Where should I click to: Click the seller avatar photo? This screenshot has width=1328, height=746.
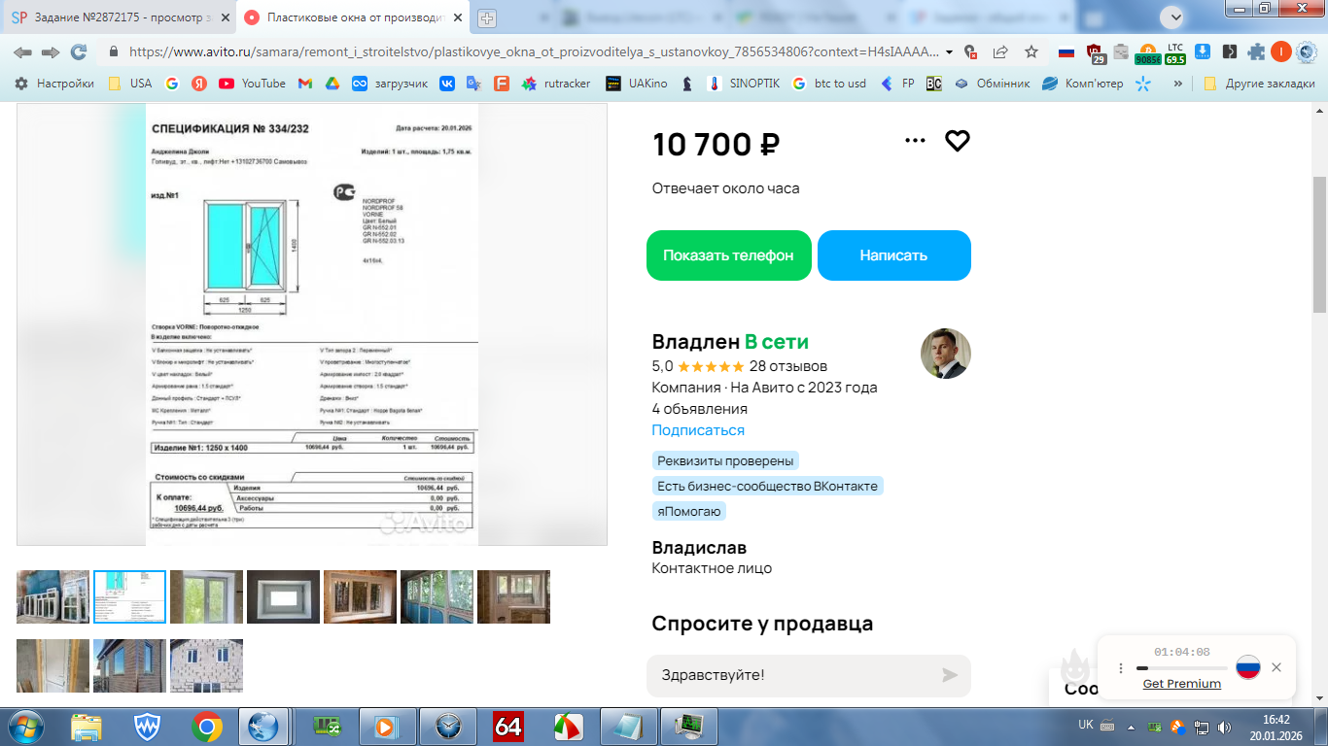coord(945,354)
